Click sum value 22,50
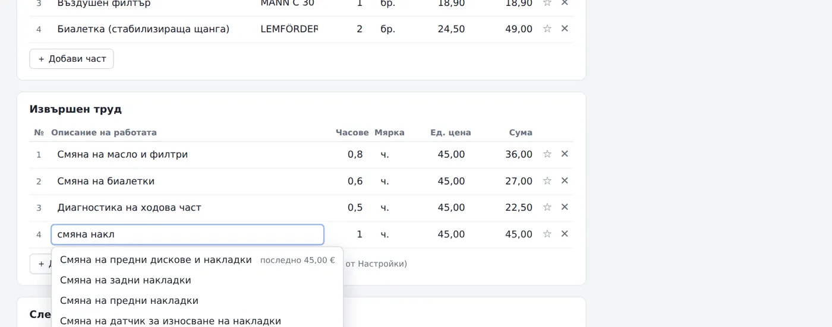 tap(519, 208)
